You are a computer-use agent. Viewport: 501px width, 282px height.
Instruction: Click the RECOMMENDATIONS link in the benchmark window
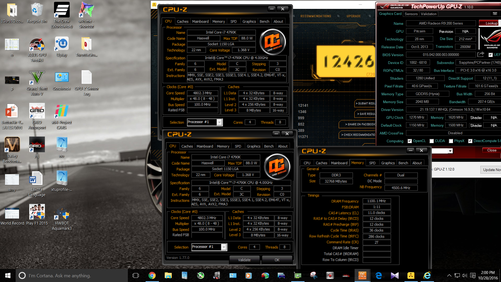pyautogui.click(x=315, y=16)
